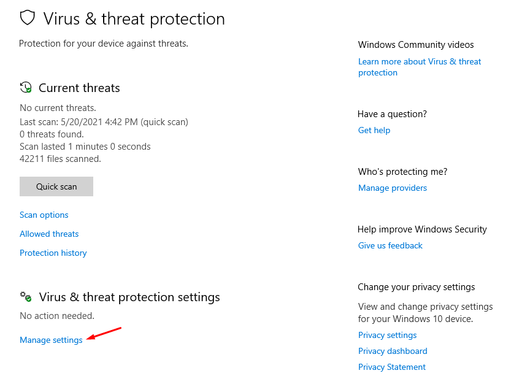Open Manage settings under protection settings

pos(51,340)
